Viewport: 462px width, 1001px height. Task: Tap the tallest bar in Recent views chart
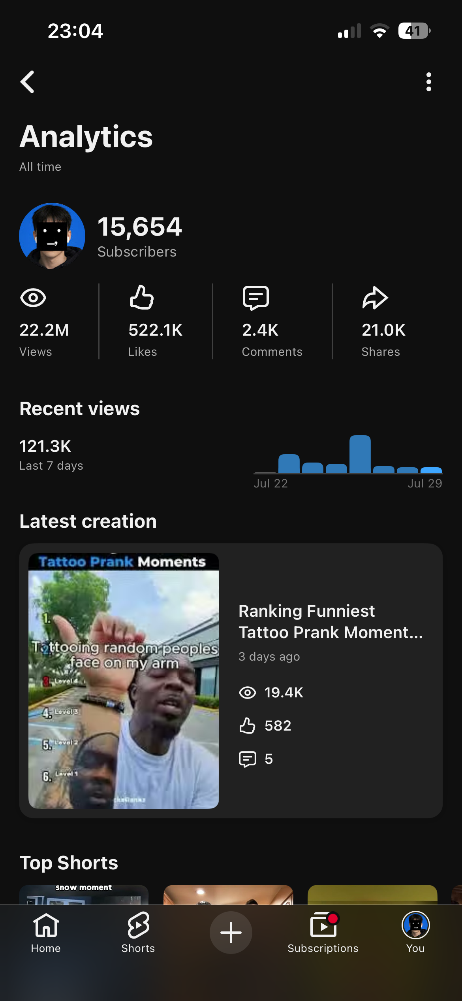pos(360,454)
